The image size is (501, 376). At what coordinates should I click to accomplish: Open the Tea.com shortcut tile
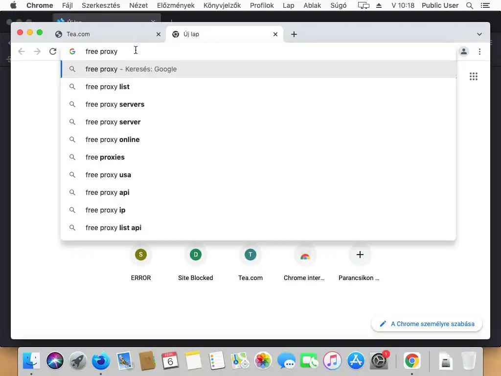pyautogui.click(x=250, y=262)
